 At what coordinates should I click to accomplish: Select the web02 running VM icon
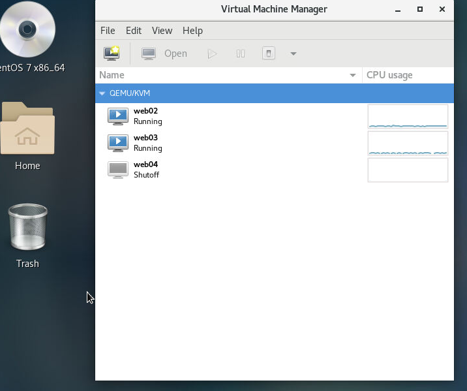coord(118,116)
